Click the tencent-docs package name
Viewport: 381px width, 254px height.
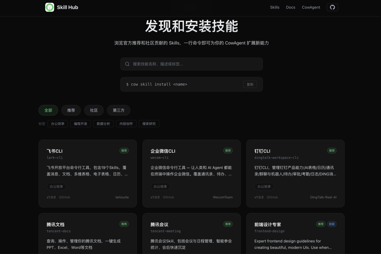(59, 231)
